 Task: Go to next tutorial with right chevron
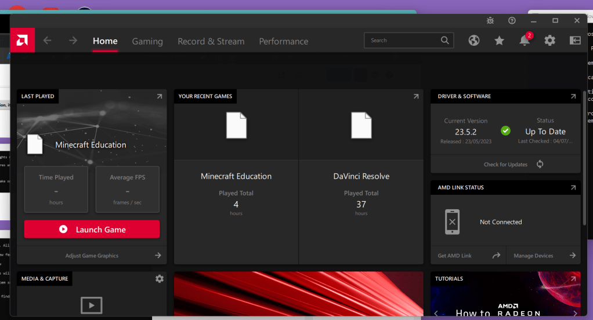tap(575, 313)
